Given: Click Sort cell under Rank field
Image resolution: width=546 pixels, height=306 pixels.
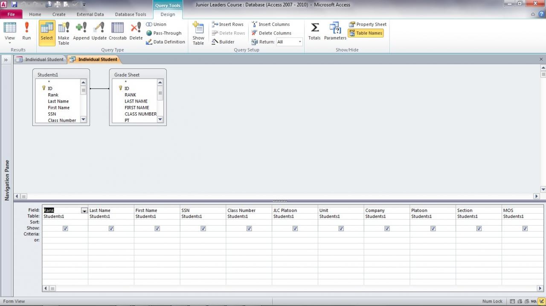Looking at the screenshot, I should 65,222.
